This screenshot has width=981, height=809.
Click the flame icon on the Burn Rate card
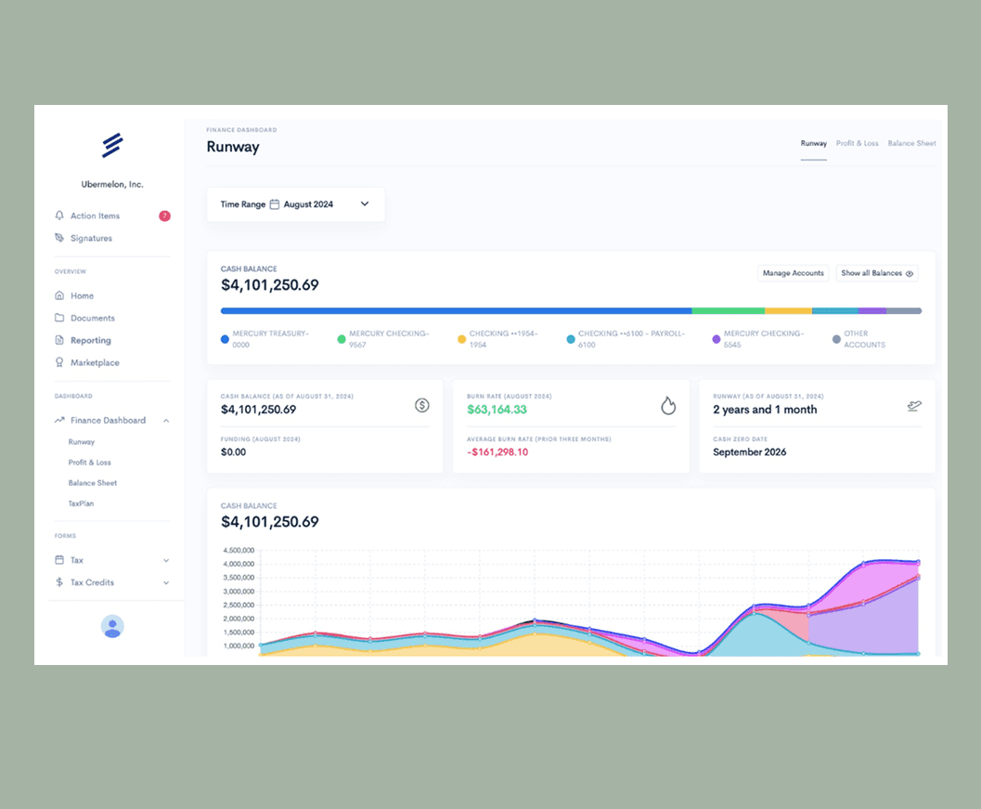point(668,406)
